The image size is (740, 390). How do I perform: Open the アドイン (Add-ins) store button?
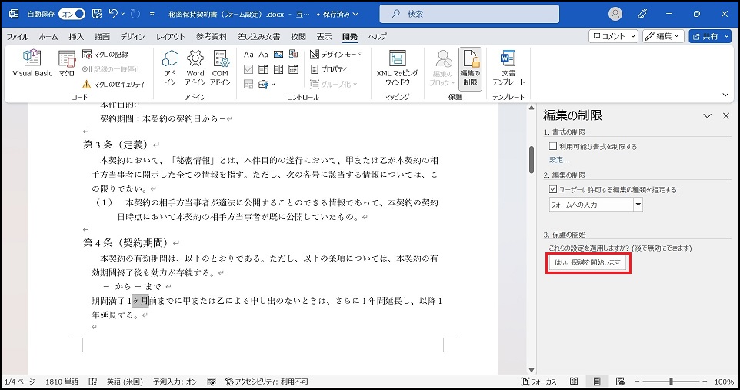[170, 68]
